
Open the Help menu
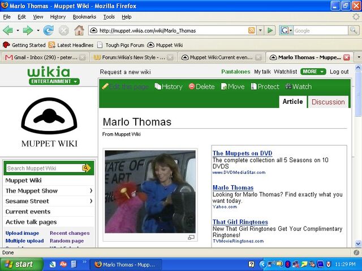click(x=127, y=17)
